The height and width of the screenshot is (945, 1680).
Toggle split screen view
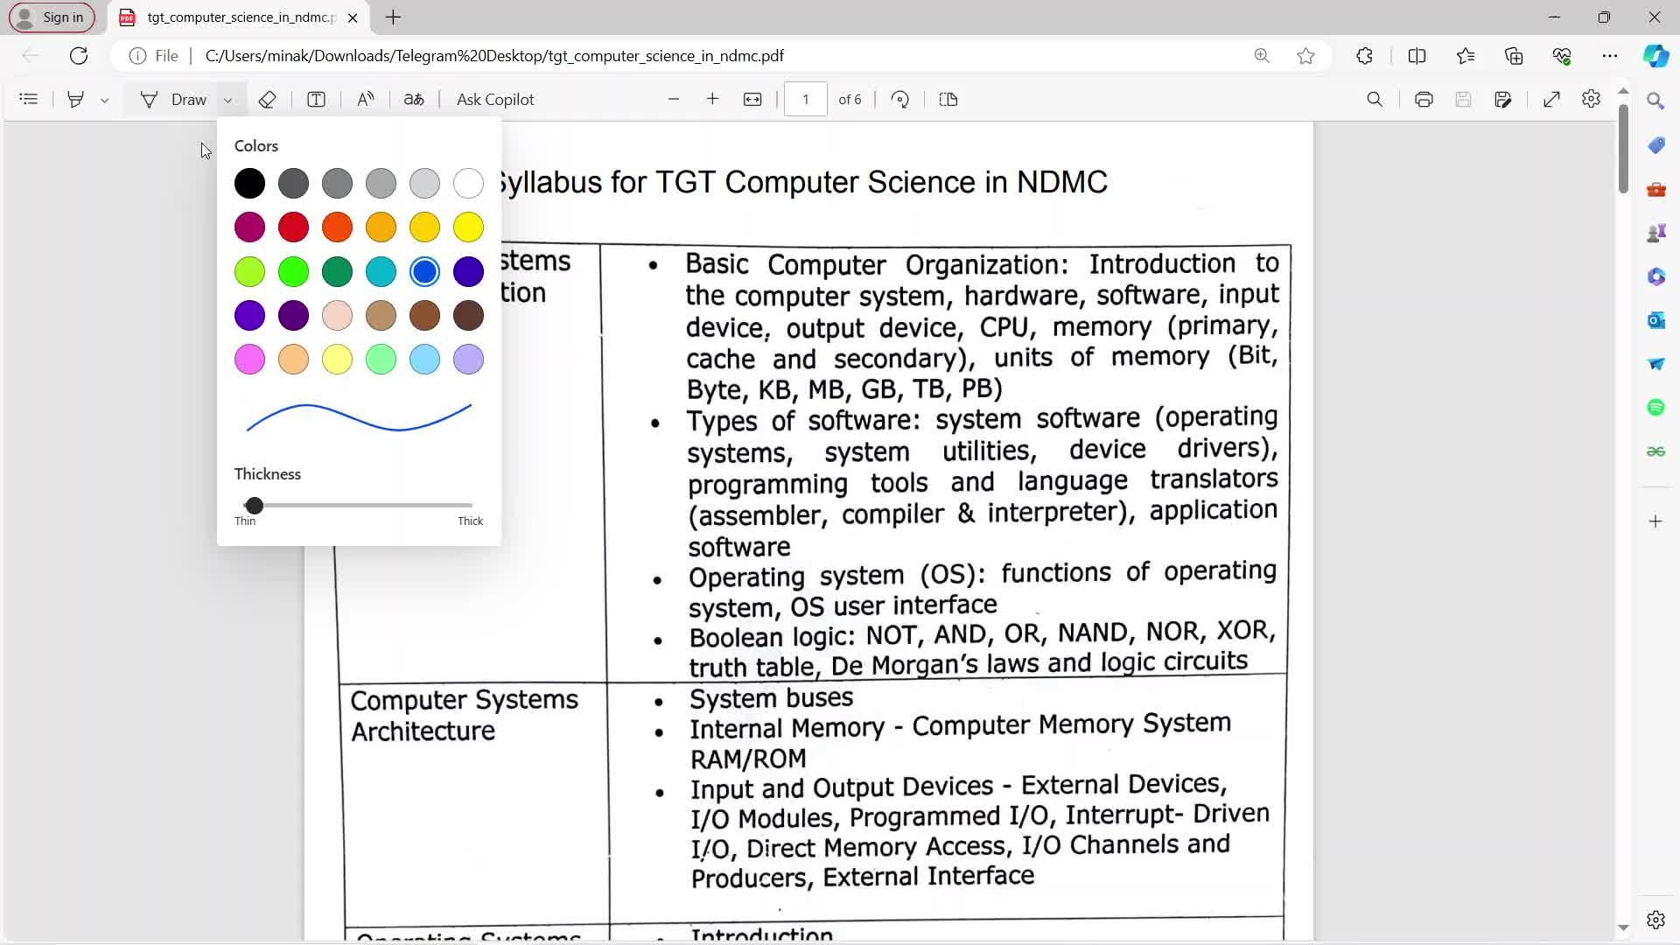1417,56
